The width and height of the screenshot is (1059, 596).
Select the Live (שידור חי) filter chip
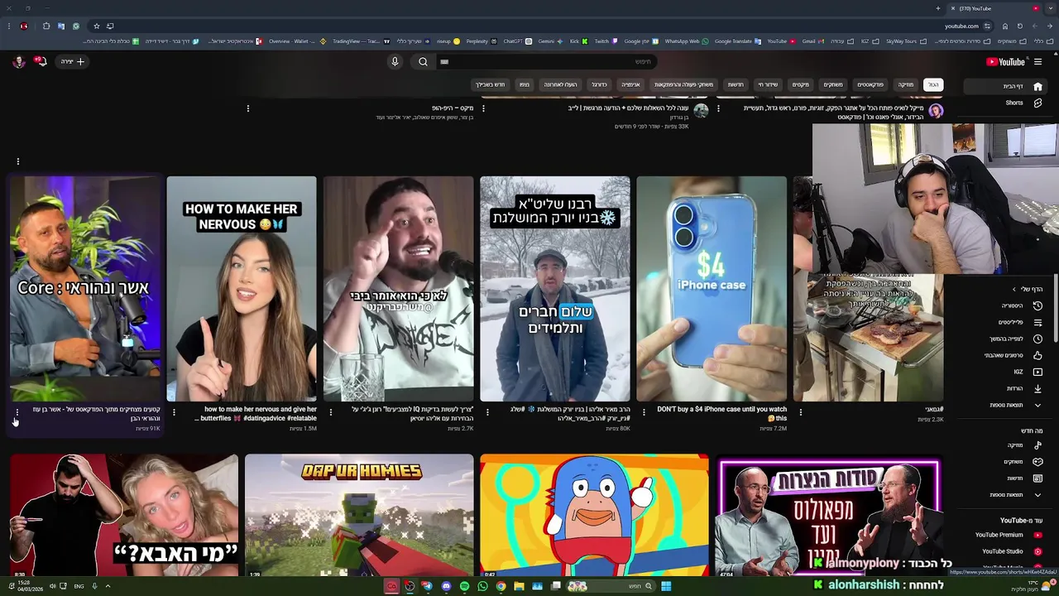click(x=768, y=84)
